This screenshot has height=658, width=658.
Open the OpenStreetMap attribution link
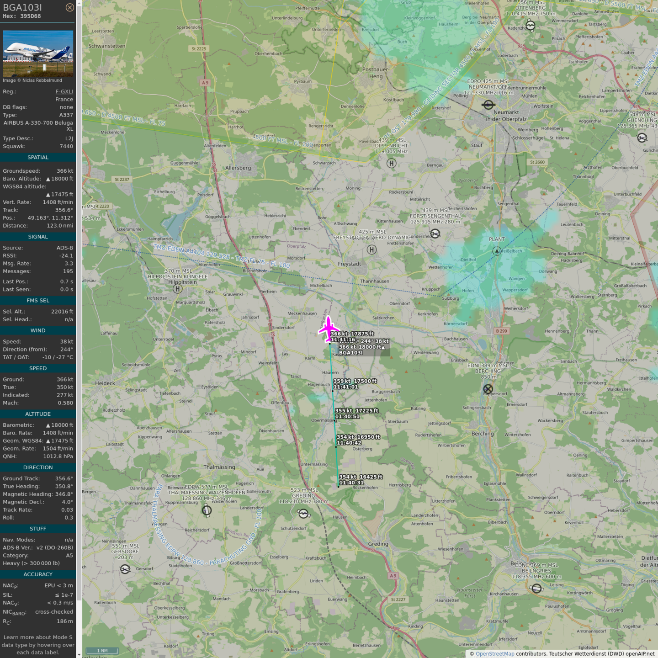click(x=495, y=653)
